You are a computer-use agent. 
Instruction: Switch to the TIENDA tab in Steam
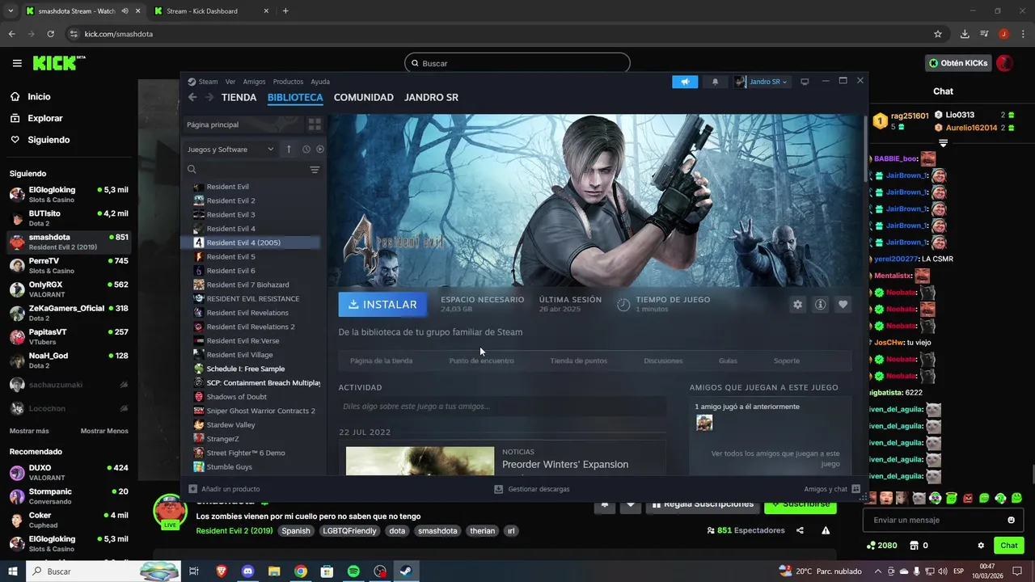pyautogui.click(x=239, y=97)
